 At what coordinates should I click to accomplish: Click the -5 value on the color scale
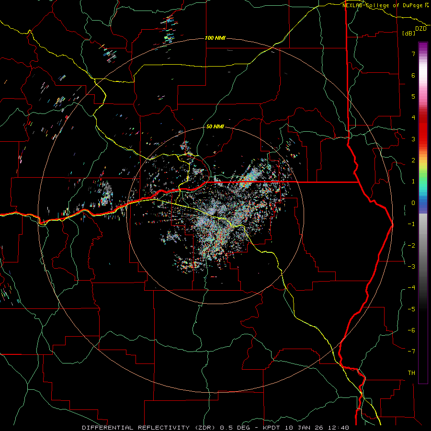tap(411, 309)
